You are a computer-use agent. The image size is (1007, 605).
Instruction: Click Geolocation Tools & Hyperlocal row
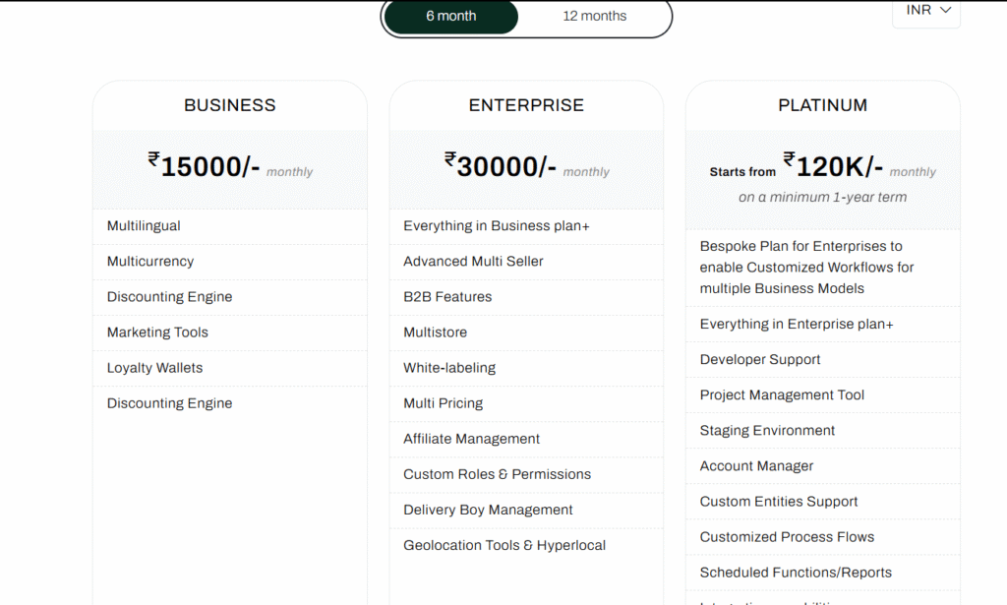pyautogui.click(x=504, y=545)
